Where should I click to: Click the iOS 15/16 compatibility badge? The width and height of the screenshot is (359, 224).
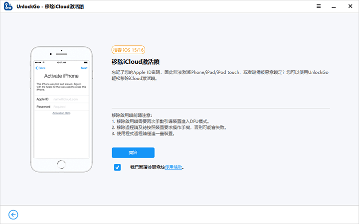(x=129, y=50)
